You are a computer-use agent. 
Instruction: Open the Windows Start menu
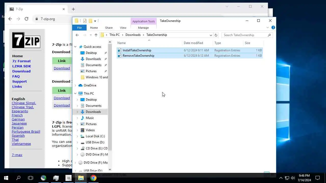tap(6, 178)
